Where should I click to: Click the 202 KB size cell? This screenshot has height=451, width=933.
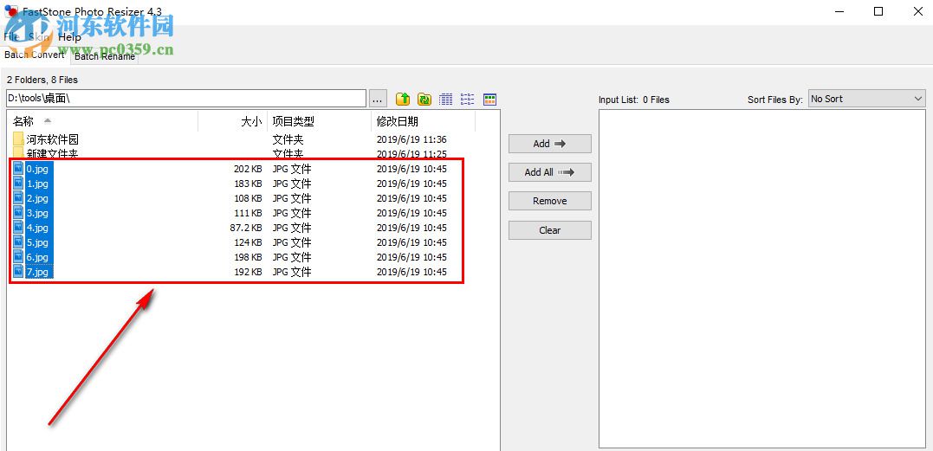[x=248, y=169]
